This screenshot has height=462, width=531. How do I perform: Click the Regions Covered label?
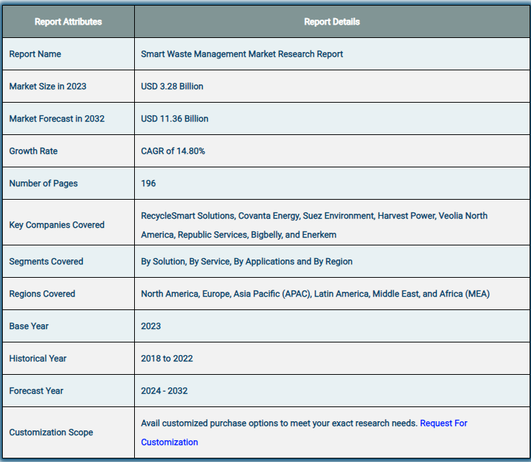[x=42, y=294]
